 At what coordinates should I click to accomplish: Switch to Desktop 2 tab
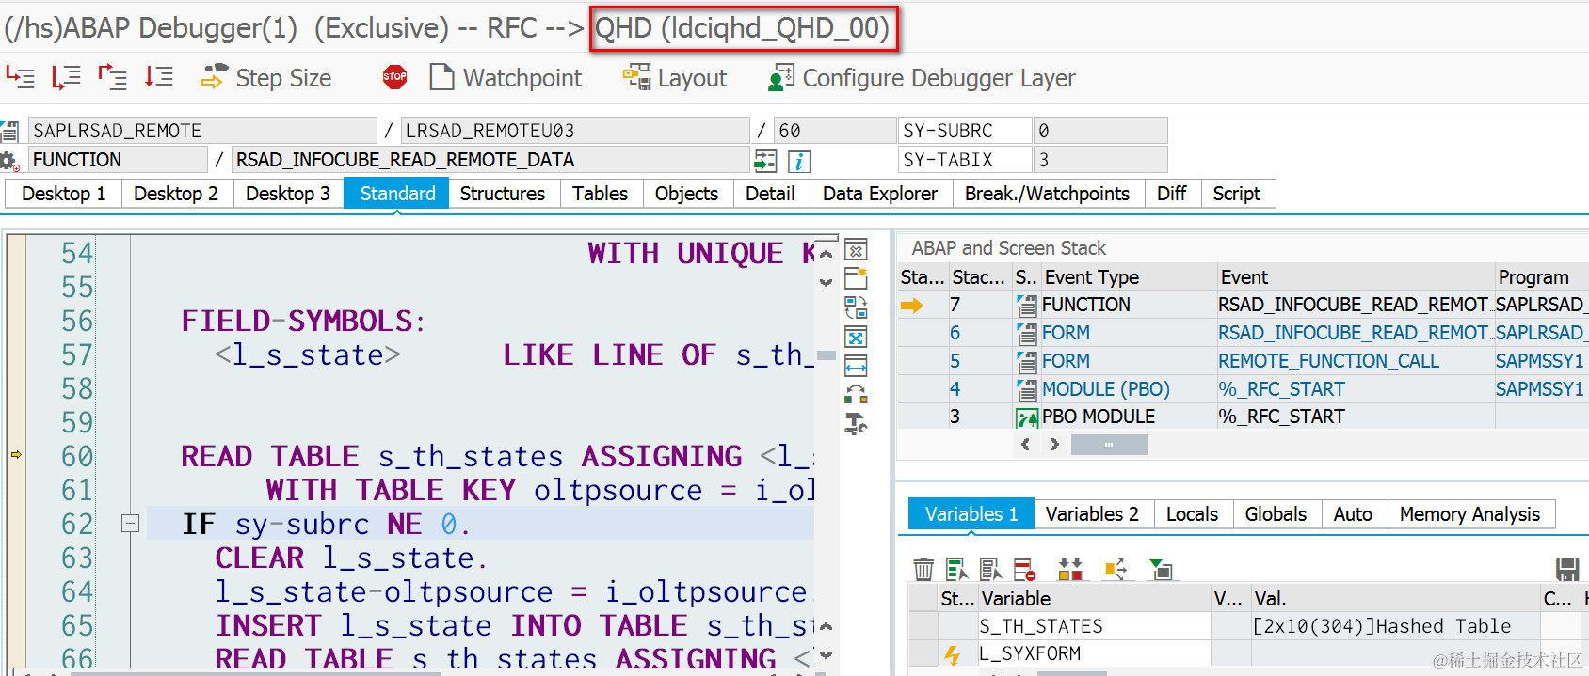tap(176, 194)
